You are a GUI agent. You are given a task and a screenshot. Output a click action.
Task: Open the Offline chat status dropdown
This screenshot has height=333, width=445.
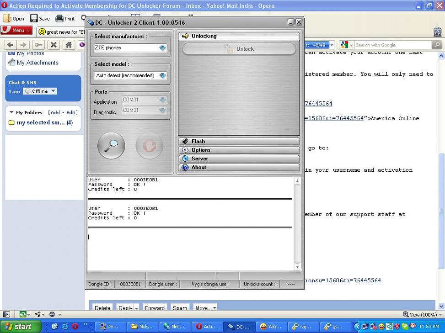click(x=40, y=91)
